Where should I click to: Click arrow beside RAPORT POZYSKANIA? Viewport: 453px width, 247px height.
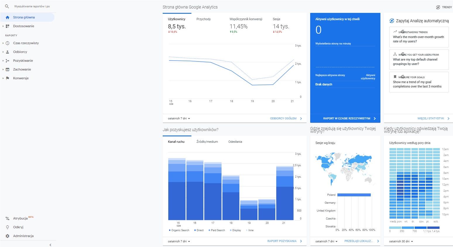click(301, 241)
